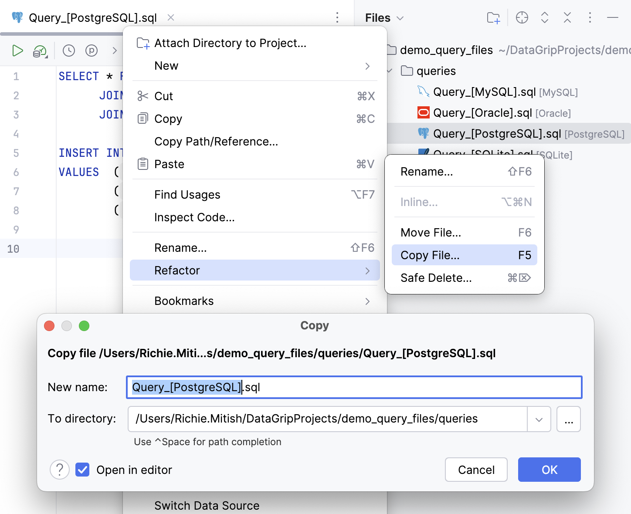
Task: Open the Files panel options kebab menu
Action: point(590,17)
